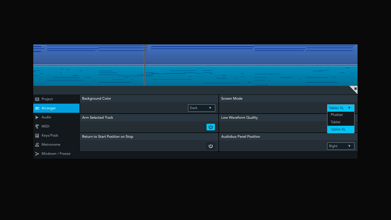This screenshot has width=391, height=220.
Task: Expand the Audiobus Panel Position dropdown
Action: pos(341,146)
